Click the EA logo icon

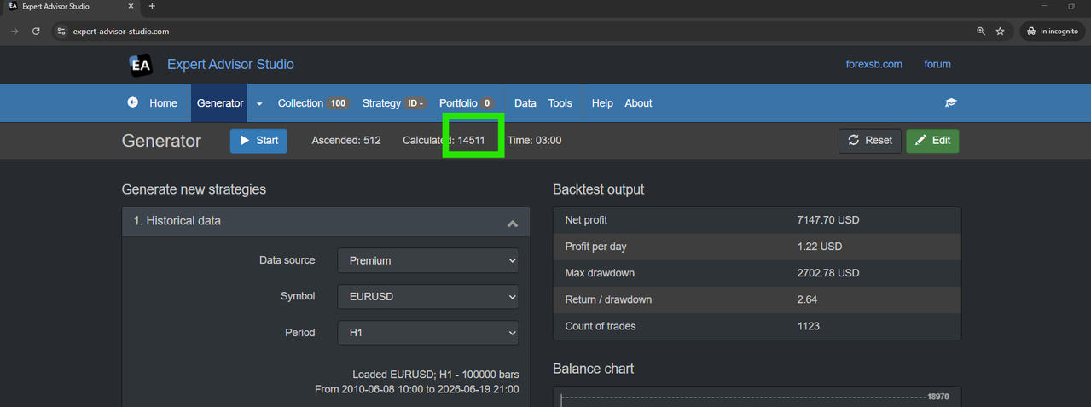click(141, 64)
